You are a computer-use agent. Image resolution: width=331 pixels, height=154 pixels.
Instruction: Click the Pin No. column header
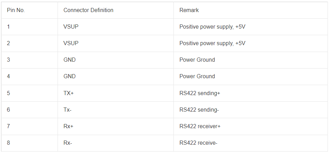(29, 10)
